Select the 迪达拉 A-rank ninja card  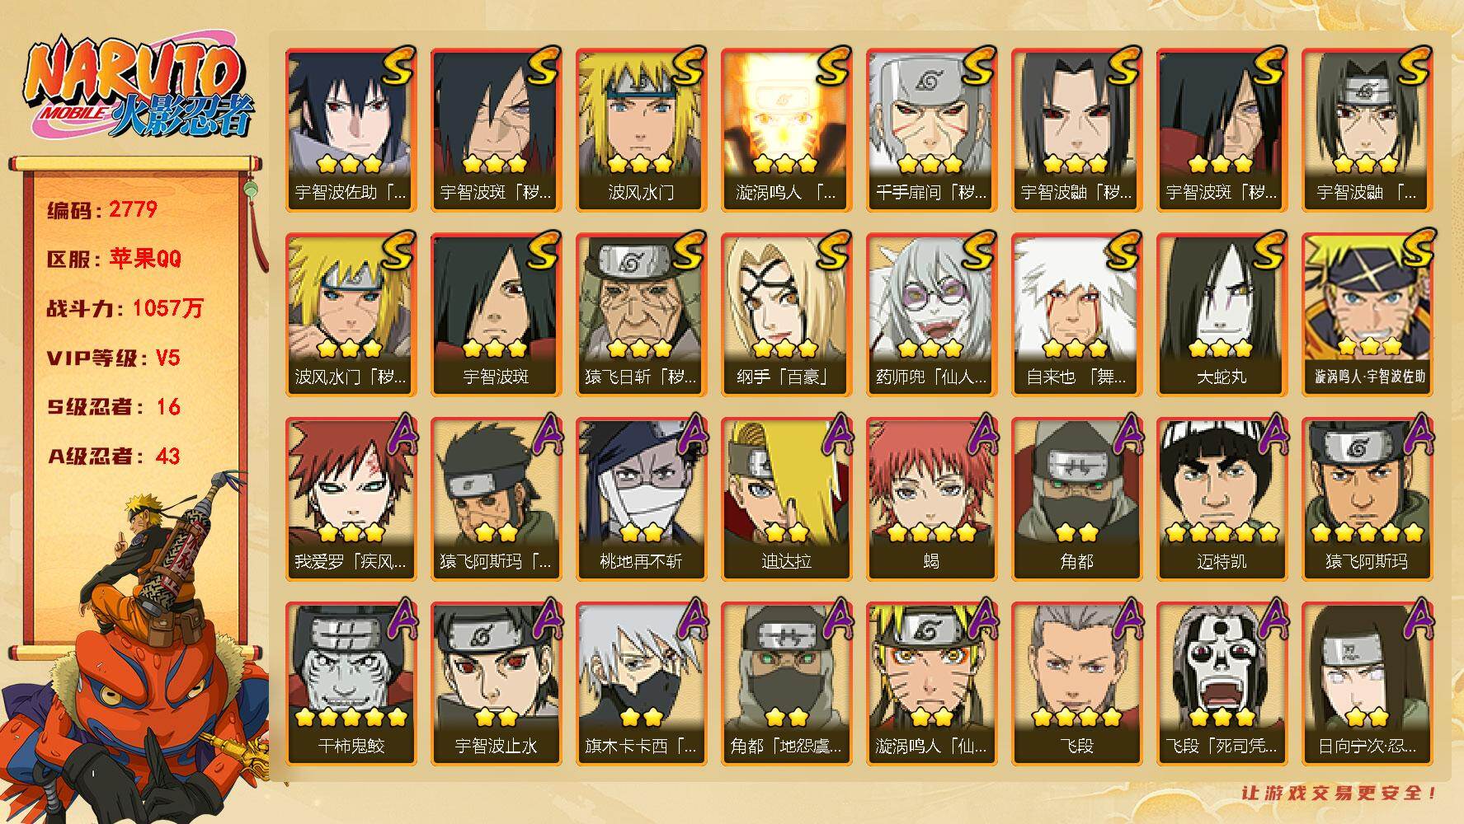[786, 499]
